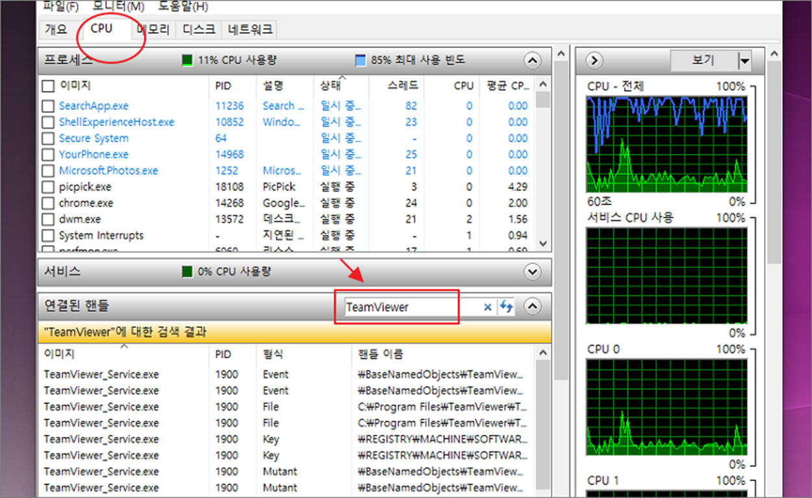This screenshot has height=498, width=812.
Task: Switch to the 개요 tab
Action: [57, 29]
